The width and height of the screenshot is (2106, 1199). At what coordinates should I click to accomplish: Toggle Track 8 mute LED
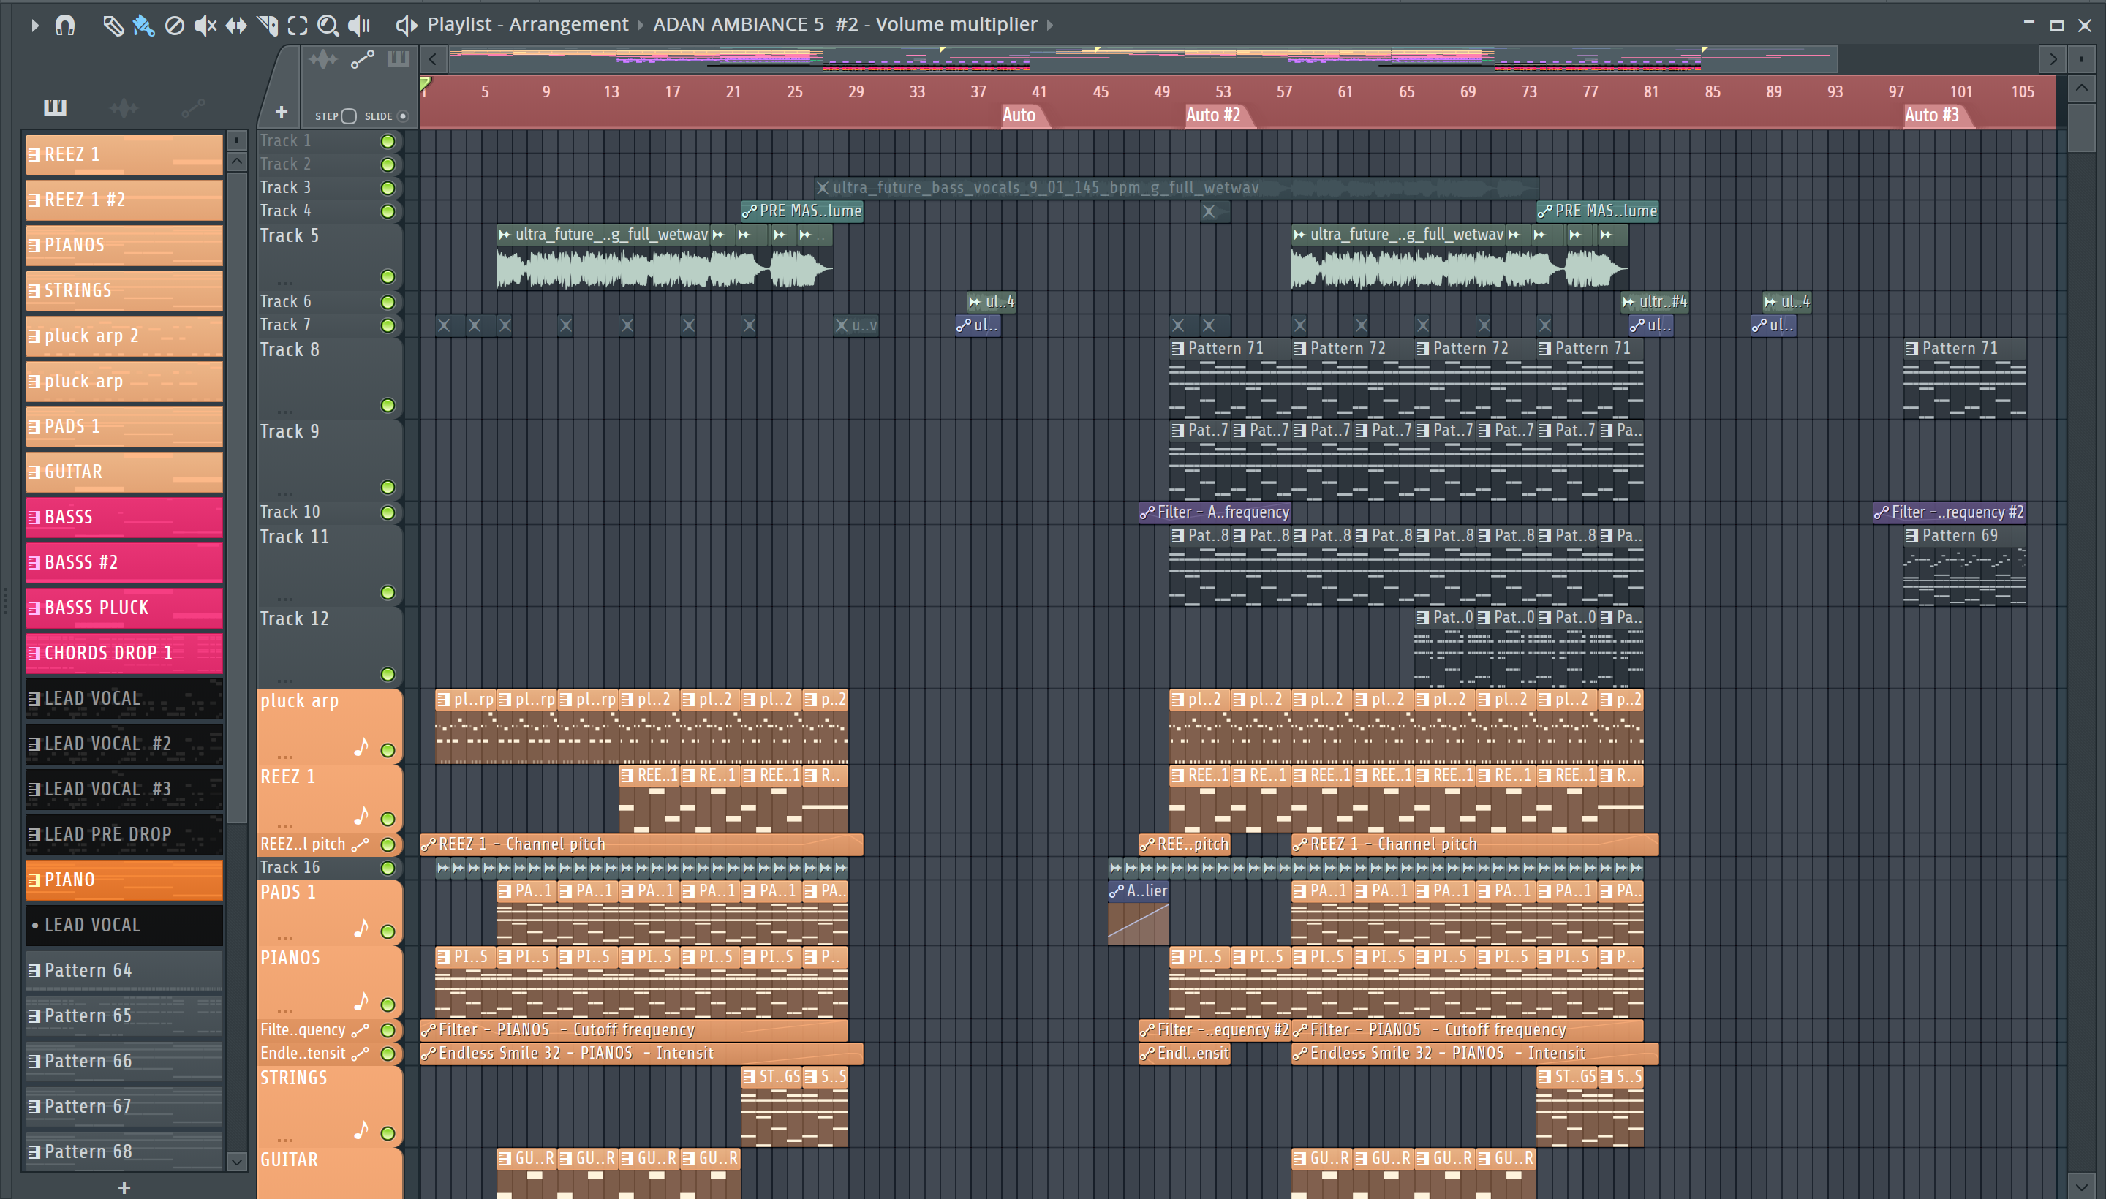coord(387,405)
